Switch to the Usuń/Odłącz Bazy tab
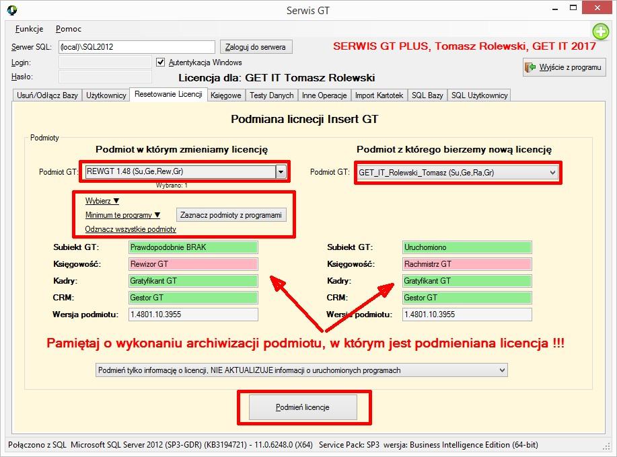 click(x=47, y=95)
